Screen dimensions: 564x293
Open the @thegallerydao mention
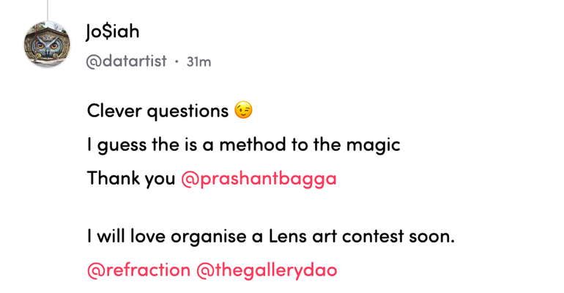[267, 270]
